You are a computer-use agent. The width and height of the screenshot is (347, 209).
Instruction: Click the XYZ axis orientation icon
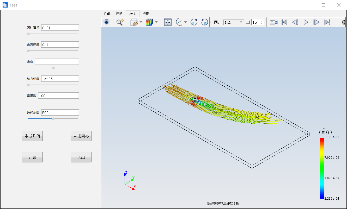click(179, 22)
